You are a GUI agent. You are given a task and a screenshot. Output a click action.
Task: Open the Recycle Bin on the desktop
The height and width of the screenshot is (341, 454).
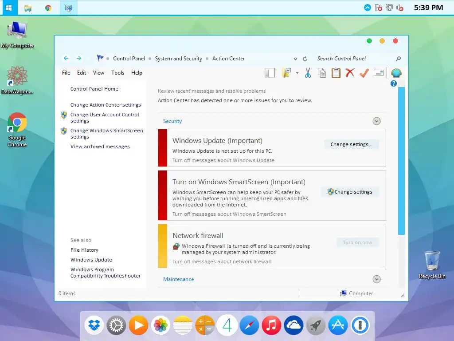pyautogui.click(x=432, y=265)
